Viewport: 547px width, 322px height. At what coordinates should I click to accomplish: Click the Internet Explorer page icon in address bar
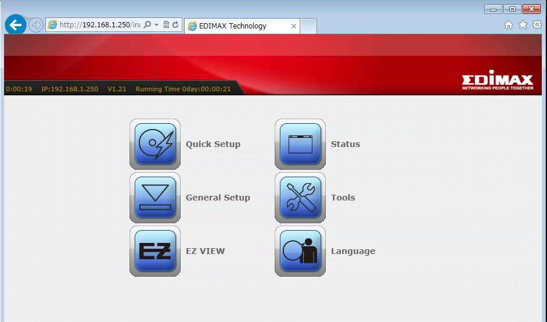click(x=52, y=25)
